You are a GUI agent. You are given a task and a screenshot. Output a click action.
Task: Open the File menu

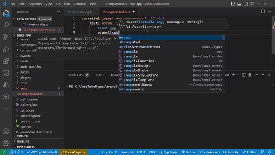coord(13,4)
